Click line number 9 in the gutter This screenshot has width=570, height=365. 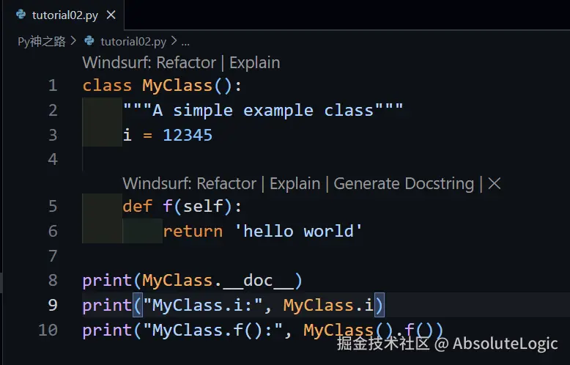click(x=53, y=305)
